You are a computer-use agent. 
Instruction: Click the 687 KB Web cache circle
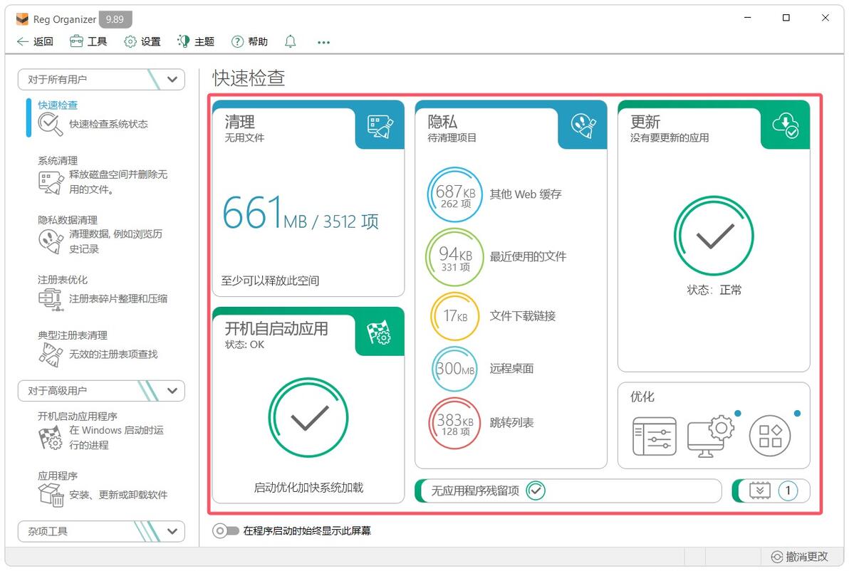click(x=455, y=194)
